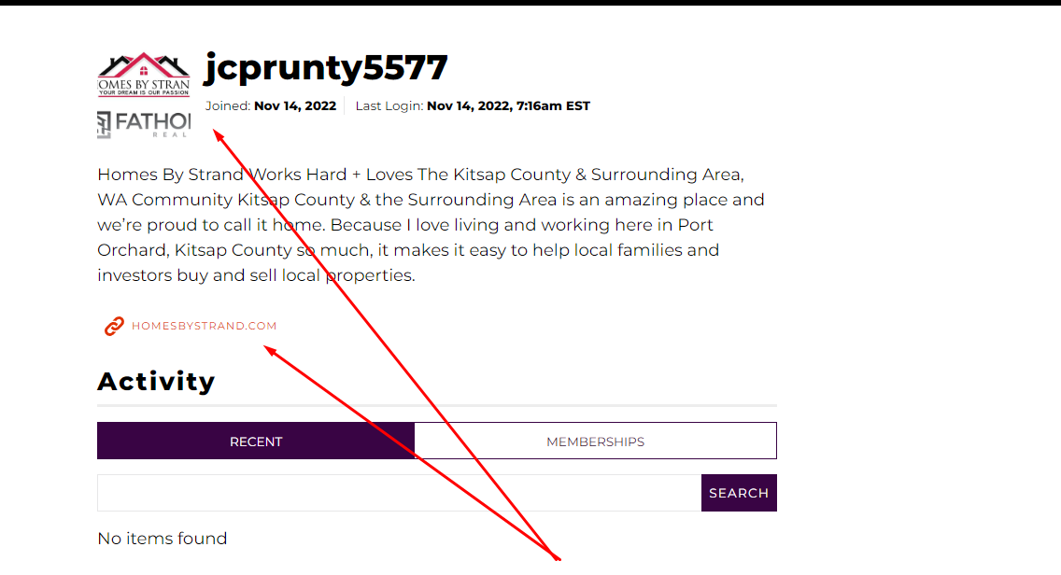The image size is (1061, 575).
Task: Click the jcprunty5577 username heading
Action: (x=327, y=67)
